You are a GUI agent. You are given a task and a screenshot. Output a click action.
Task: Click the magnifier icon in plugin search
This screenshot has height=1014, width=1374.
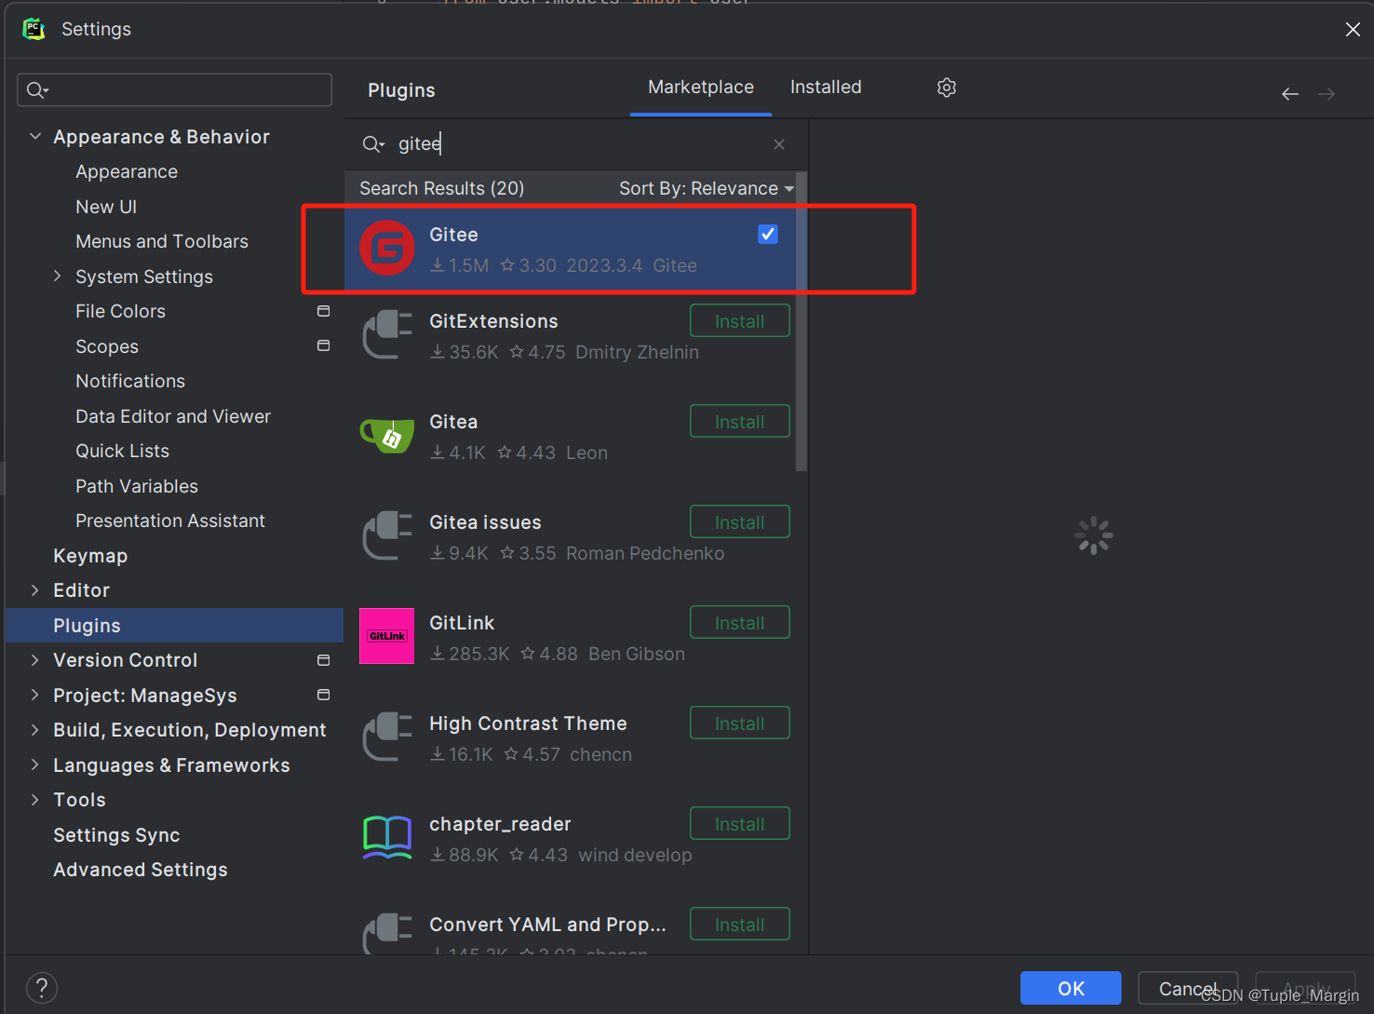point(372,144)
